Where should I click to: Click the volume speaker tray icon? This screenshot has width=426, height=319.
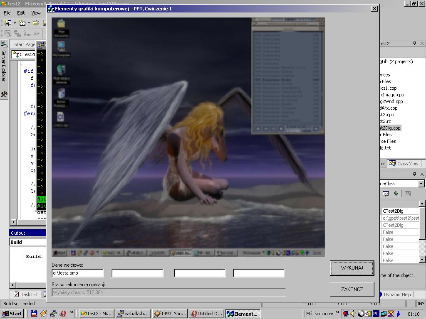tap(353, 314)
